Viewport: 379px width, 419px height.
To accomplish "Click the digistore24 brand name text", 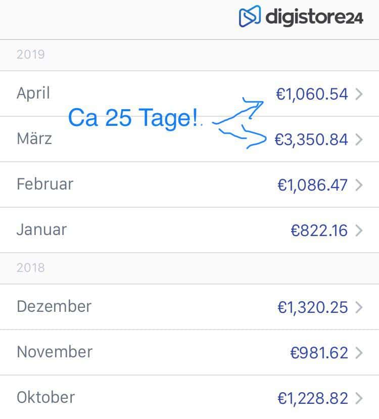I will click(x=314, y=17).
